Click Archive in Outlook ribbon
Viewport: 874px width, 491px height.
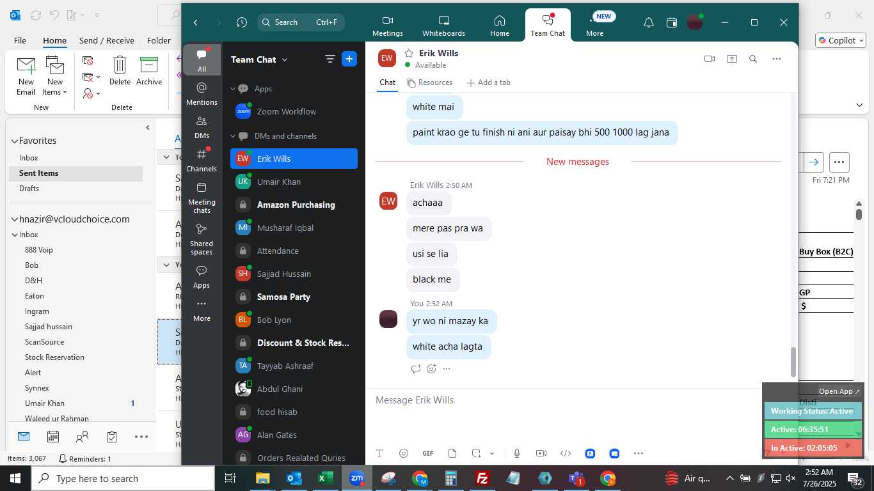click(x=149, y=71)
